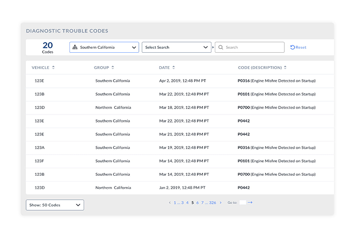Open page 4 of results

187,203
